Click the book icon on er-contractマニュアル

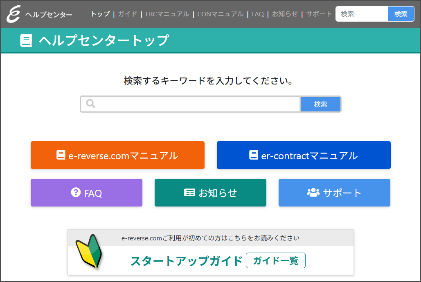tap(254, 155)
